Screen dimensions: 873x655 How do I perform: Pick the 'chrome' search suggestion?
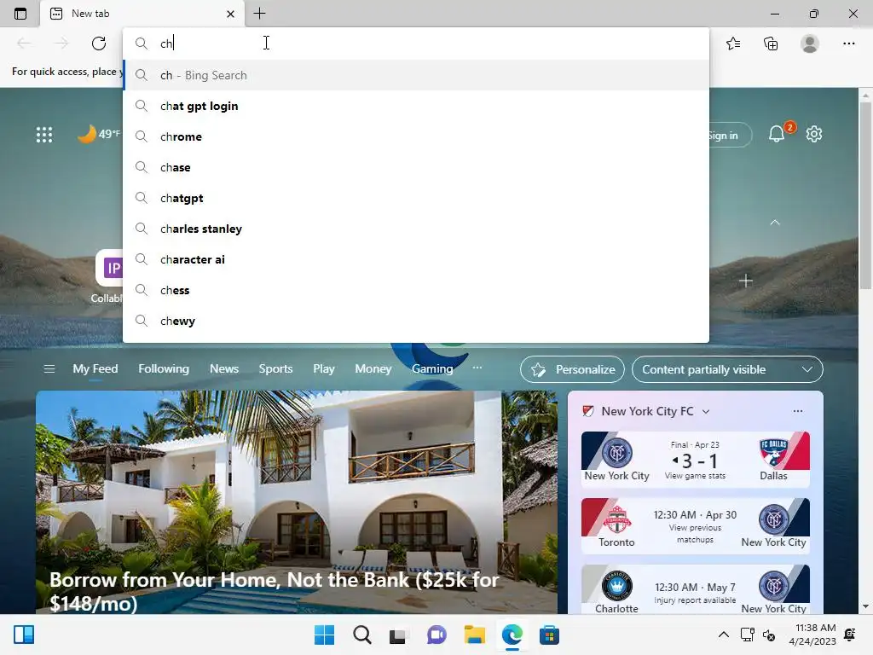coord(415,136)
